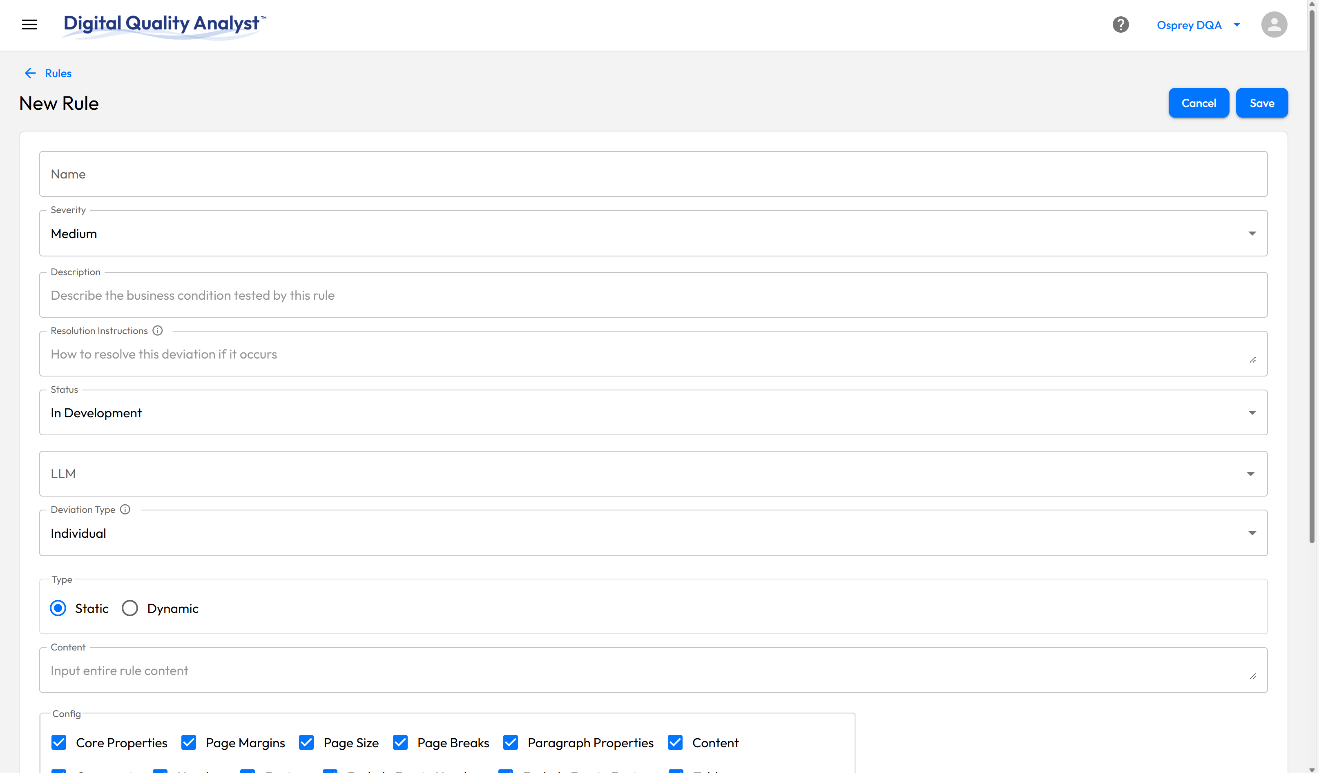1319x773 pixels.
Task: Click the Resolution Instructions info icon
Action: [x=158, y=331]
